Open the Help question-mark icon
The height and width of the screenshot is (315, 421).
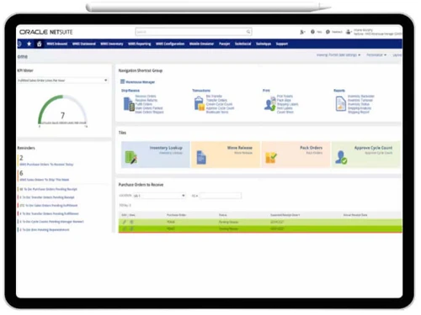312,32
